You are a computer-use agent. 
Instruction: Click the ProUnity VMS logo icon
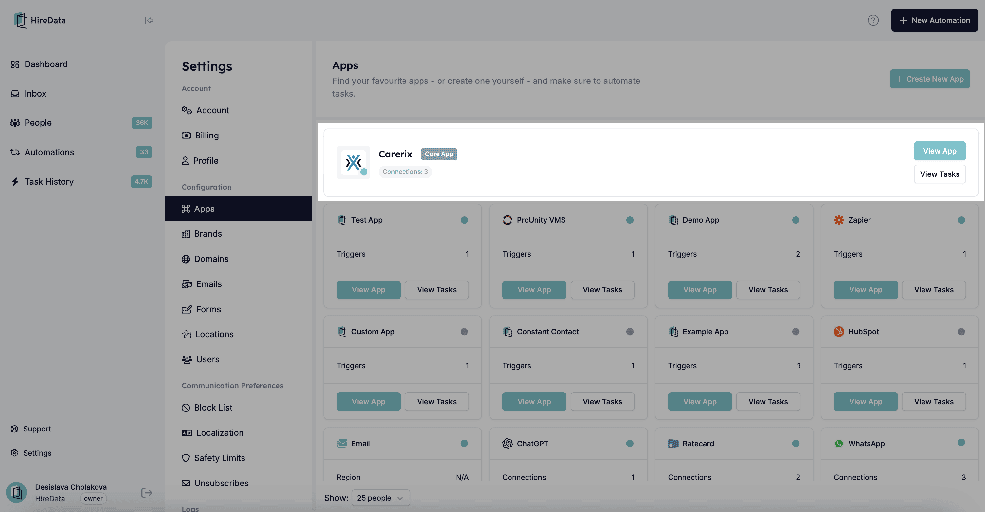[x=508, y=220]
